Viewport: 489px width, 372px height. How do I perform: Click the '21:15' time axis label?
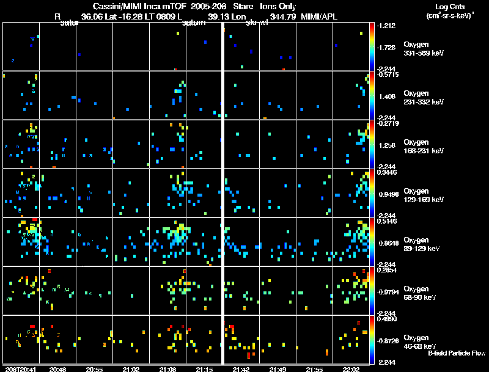pyautogui.click(x=205, y=370)
